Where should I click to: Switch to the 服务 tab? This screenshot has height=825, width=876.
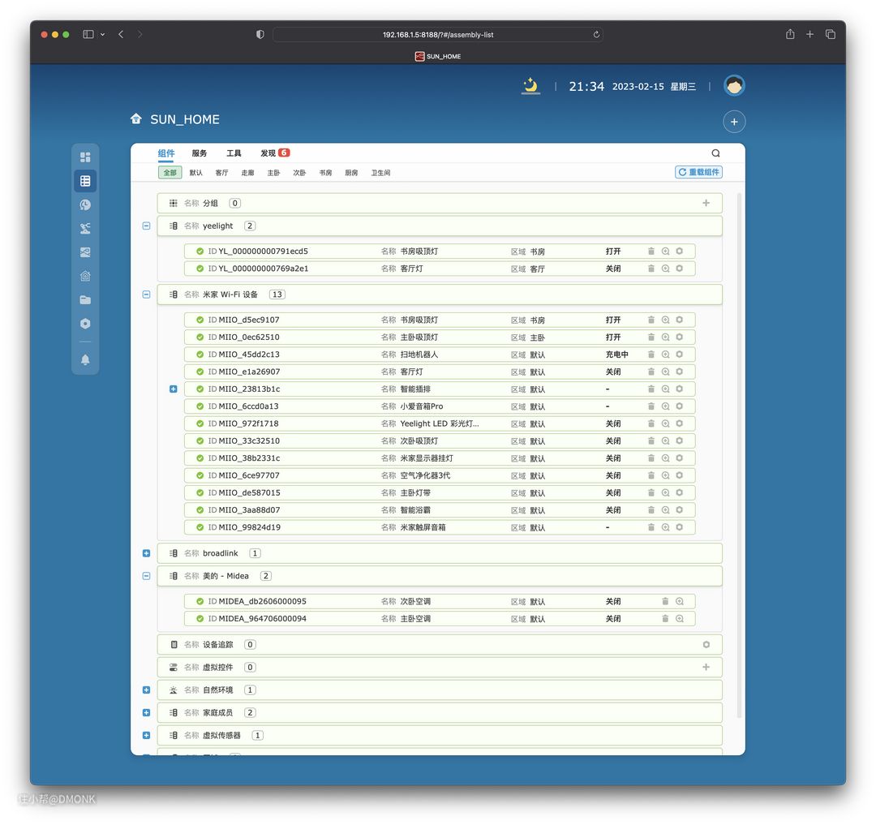200,153
